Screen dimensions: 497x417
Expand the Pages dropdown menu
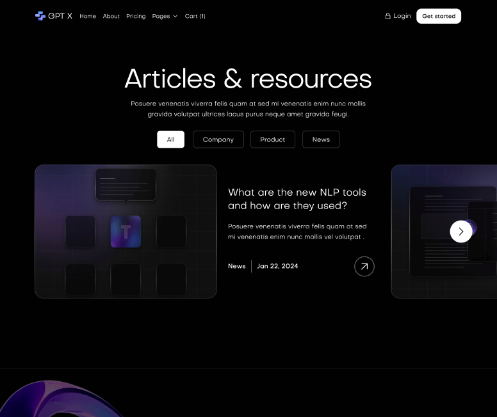[x=165, y=16]
